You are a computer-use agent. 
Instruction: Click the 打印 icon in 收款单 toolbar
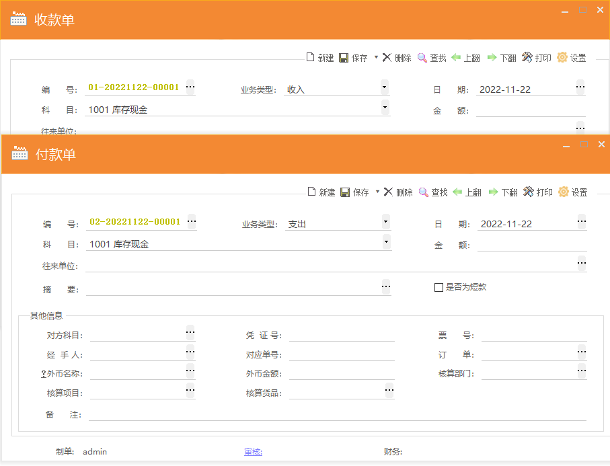click(527, 58)
